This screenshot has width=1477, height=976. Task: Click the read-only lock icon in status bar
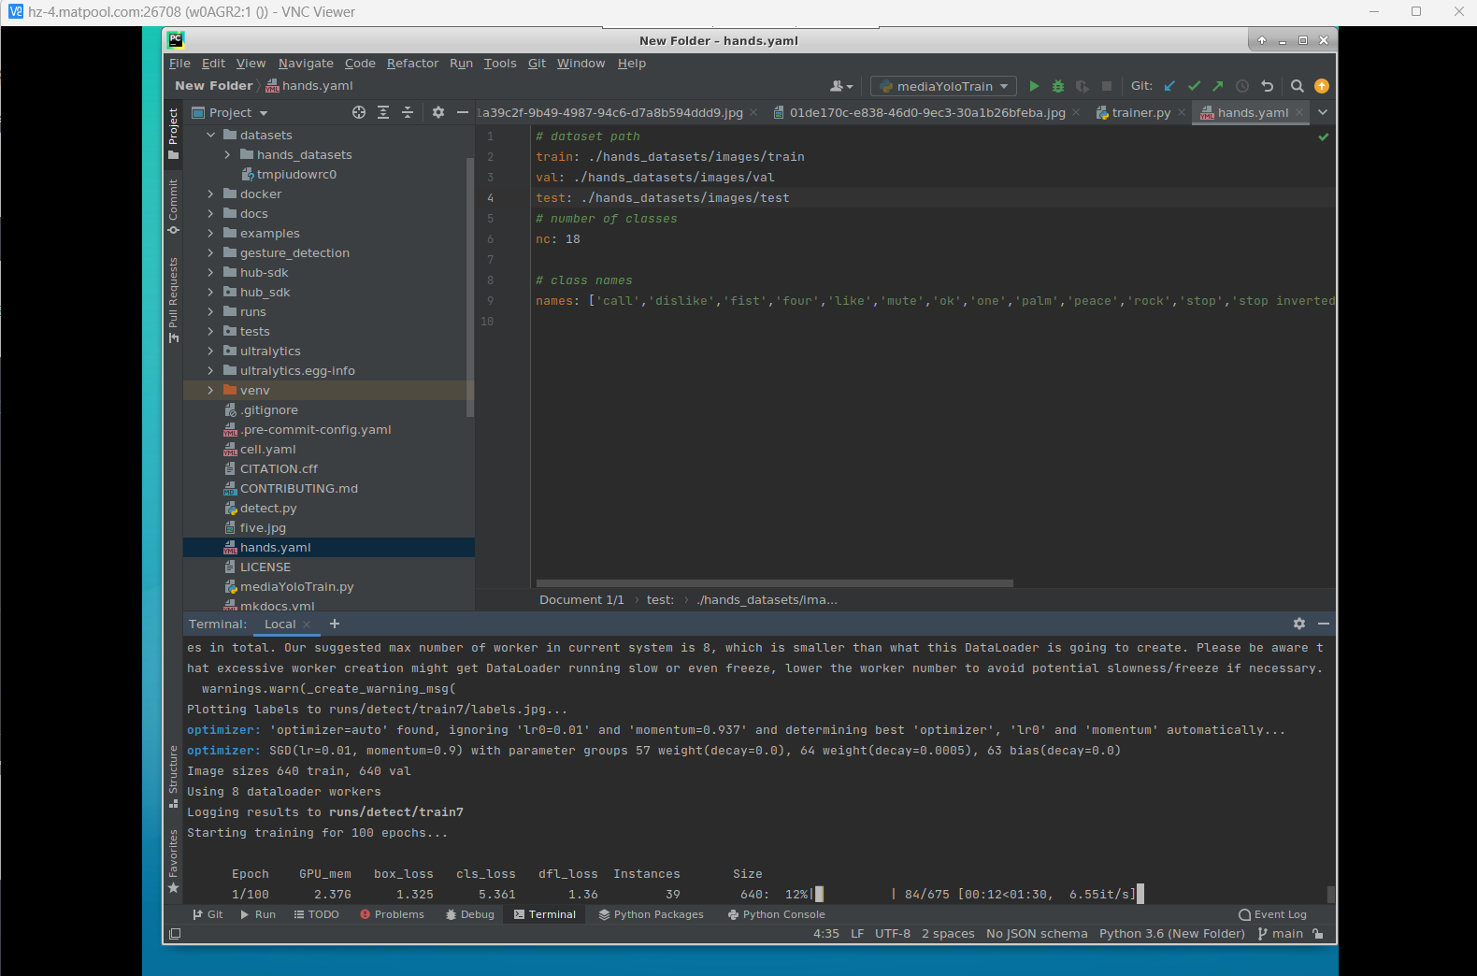click(1318, 934)
